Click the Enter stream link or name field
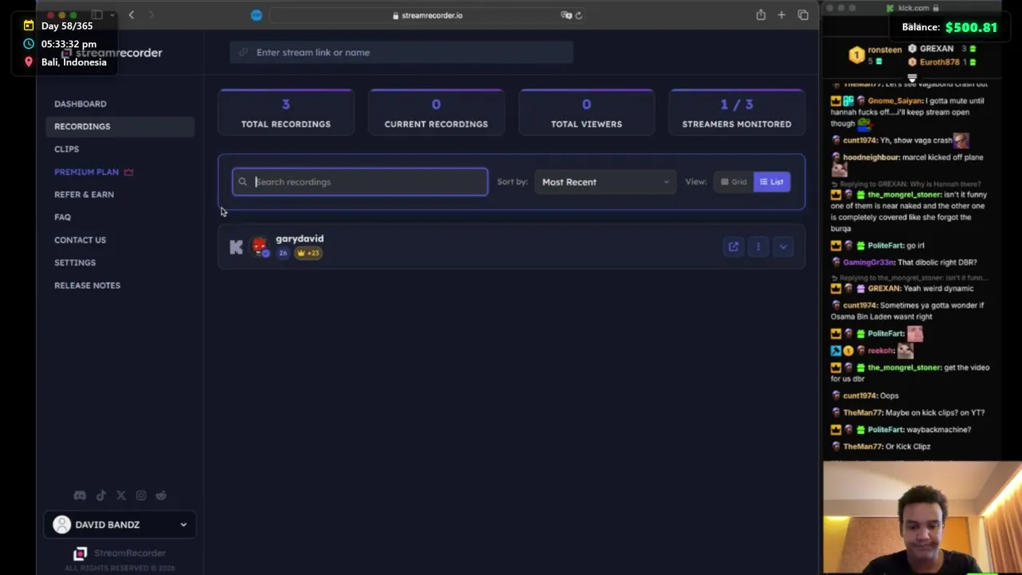1022x575 pixels. click(402, 53)
